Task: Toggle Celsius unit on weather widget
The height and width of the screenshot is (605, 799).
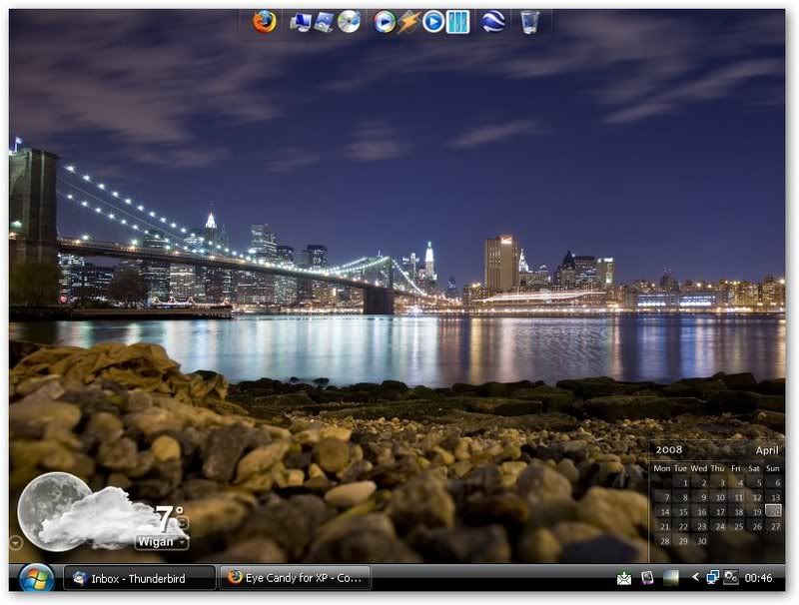Action: [180, 512]
